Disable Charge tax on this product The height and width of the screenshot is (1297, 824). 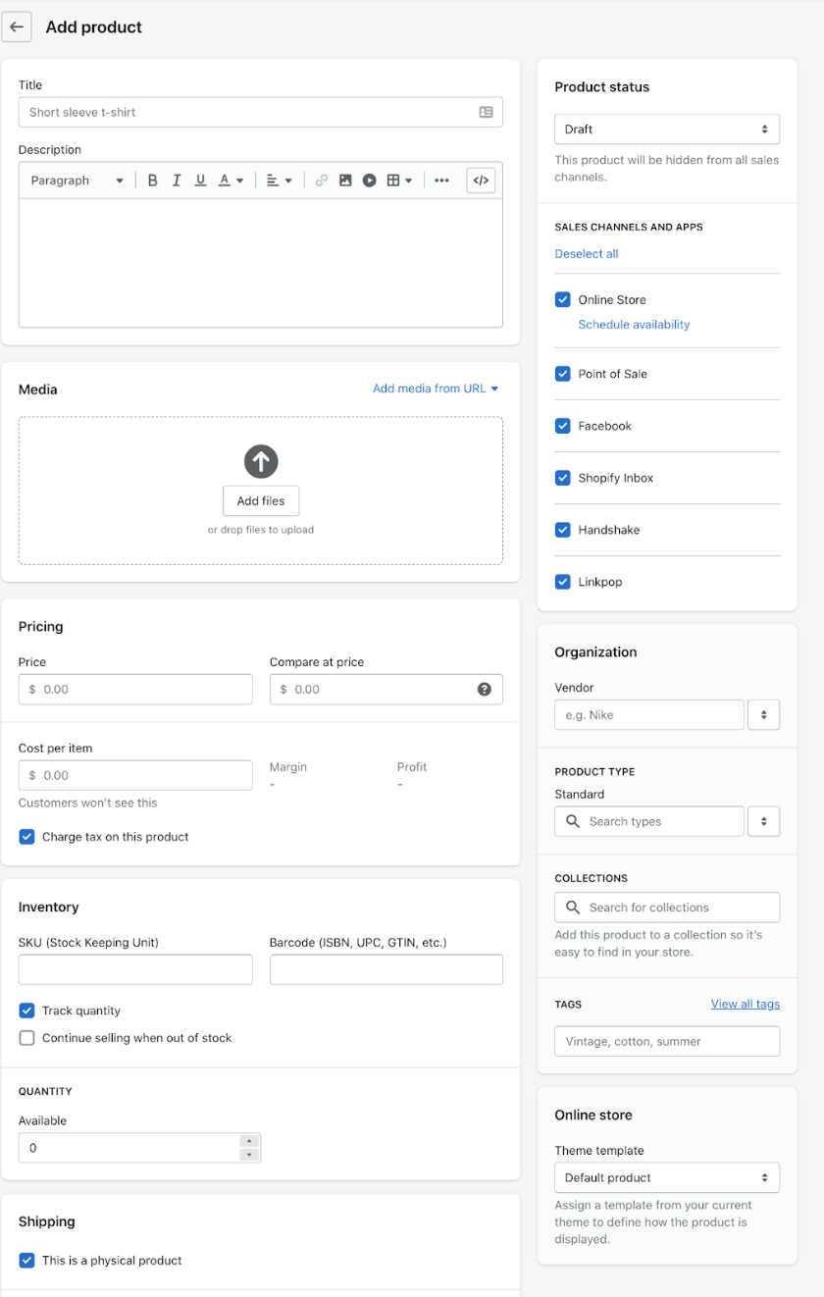26,837
